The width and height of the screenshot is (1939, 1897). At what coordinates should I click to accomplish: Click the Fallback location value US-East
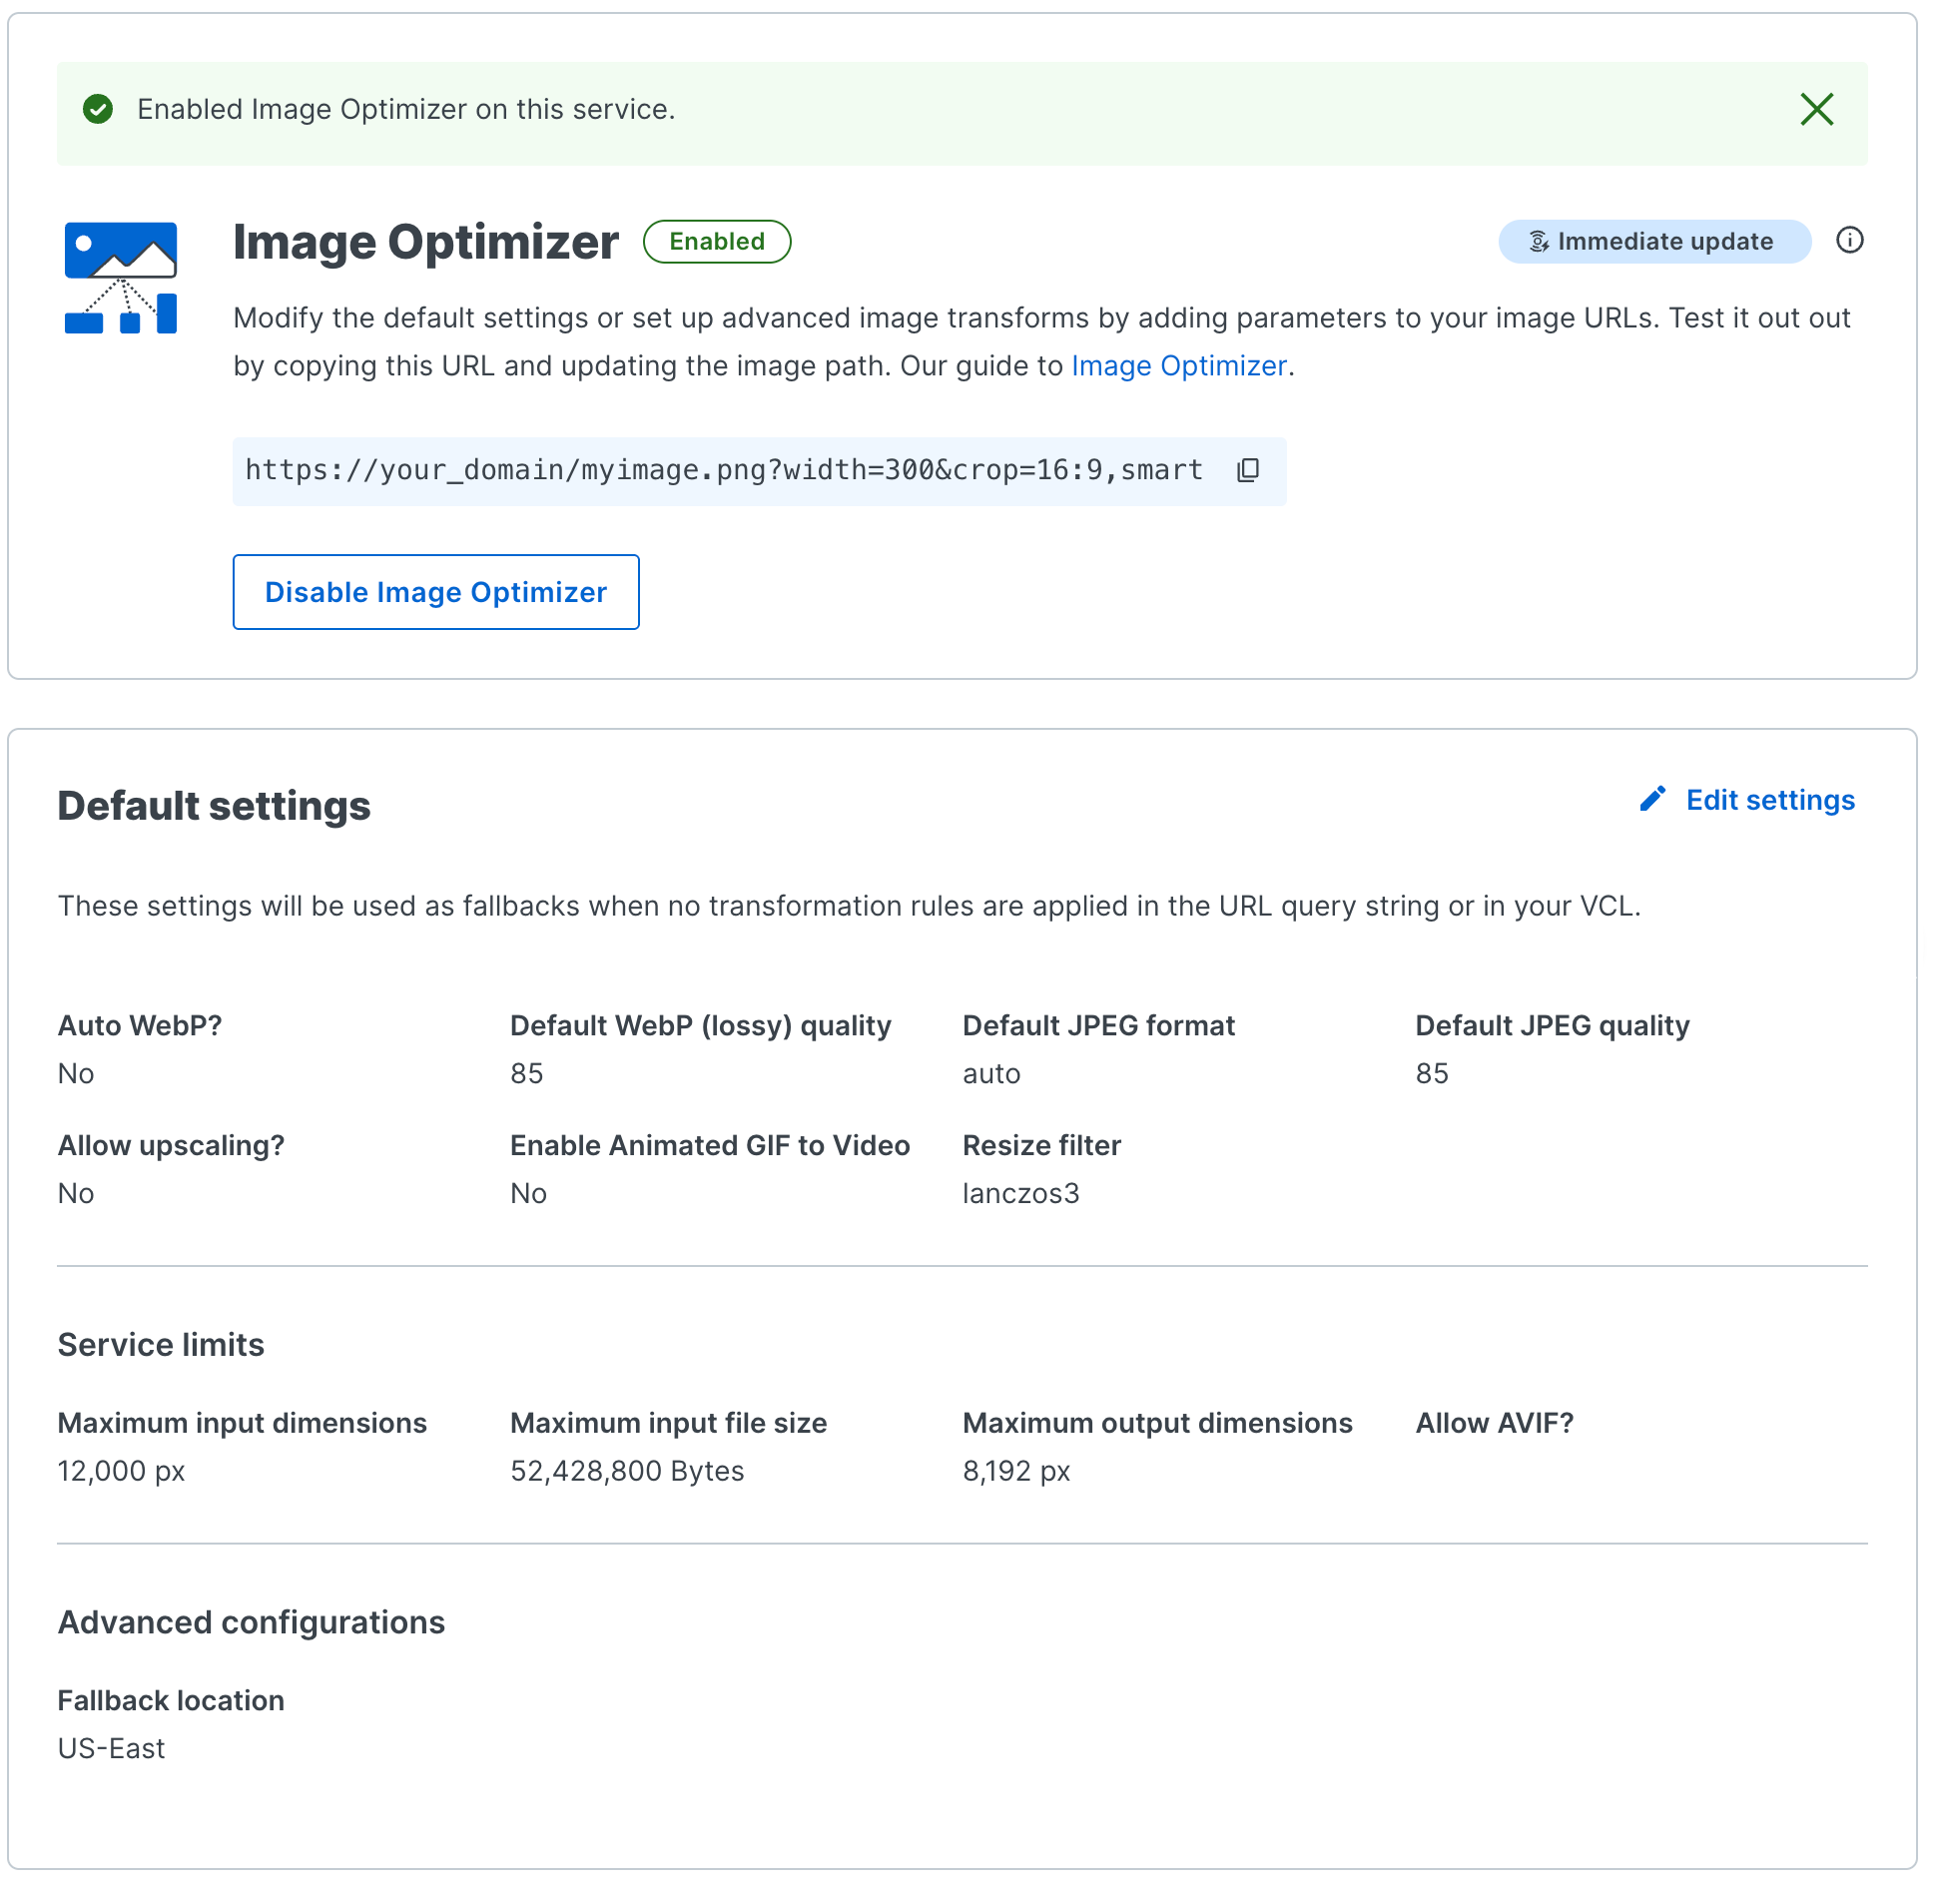point(111,1747)
